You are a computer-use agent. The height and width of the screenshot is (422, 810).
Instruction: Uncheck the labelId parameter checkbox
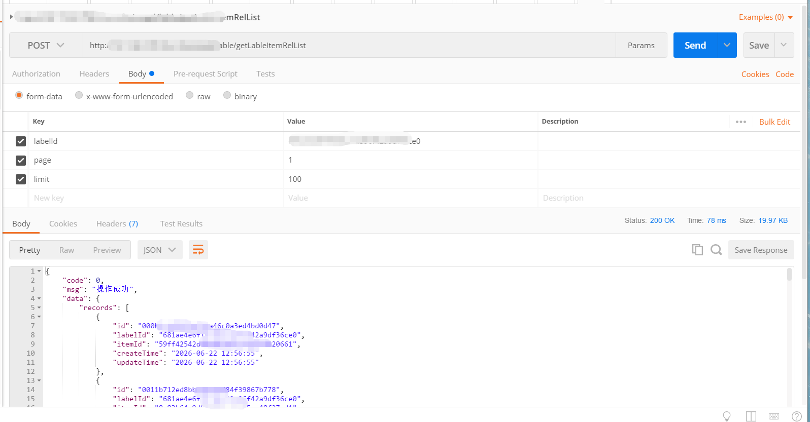click(21, 141)
